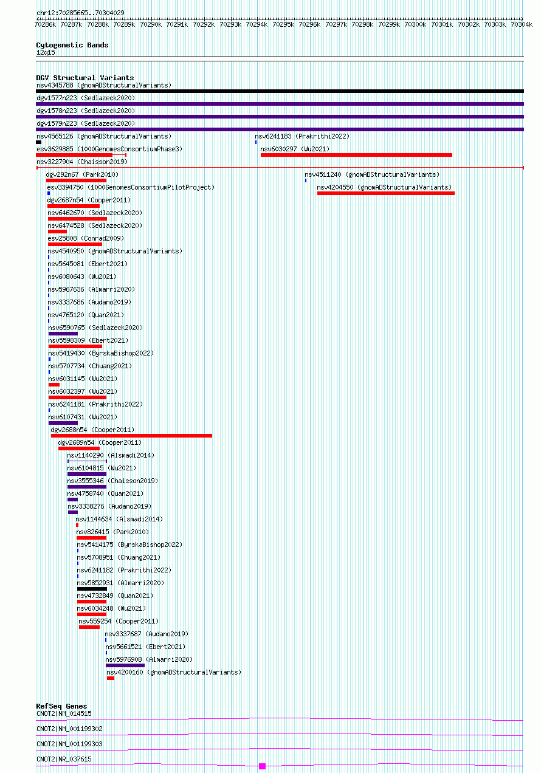
Task: Select long red bar of dgv2688n54
Action: [132, 436]
